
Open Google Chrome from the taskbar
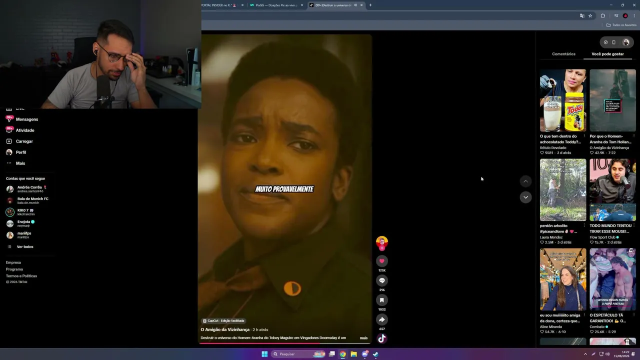pos(342,354)
